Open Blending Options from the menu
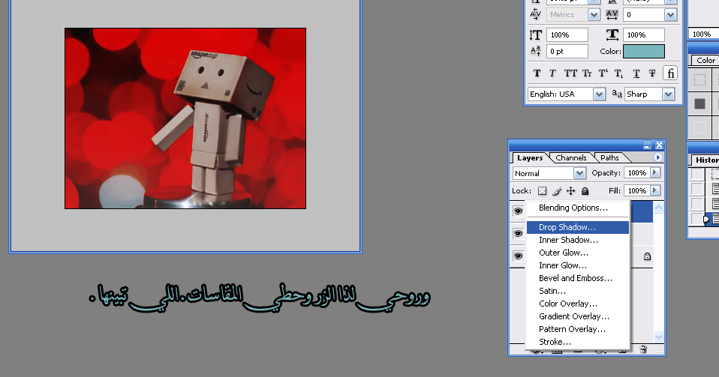The height and width of the screenshot is (377, 719). [573, 208]
